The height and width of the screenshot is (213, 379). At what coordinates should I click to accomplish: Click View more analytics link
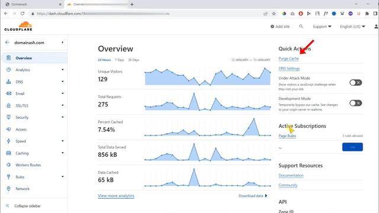(116, 196)
